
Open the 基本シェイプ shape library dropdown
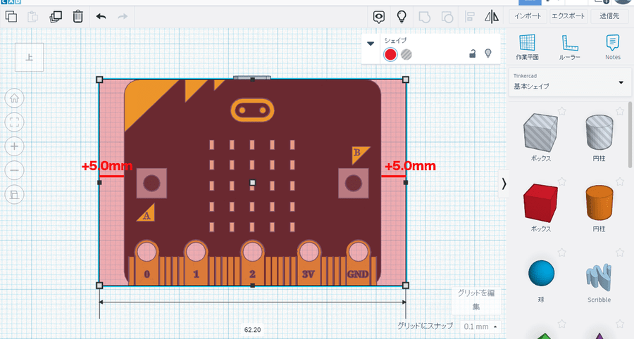click(570, 82)
